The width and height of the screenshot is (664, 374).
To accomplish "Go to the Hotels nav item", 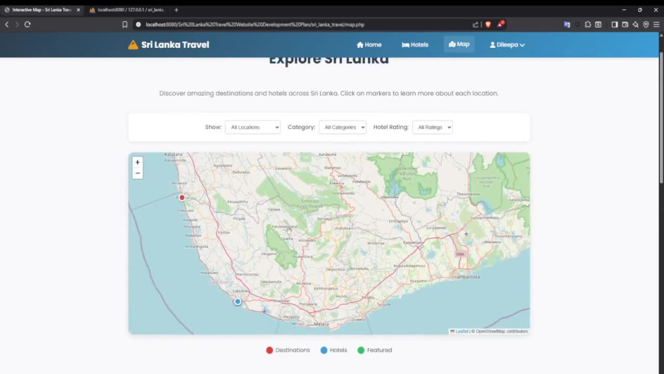I will [415, 45].
